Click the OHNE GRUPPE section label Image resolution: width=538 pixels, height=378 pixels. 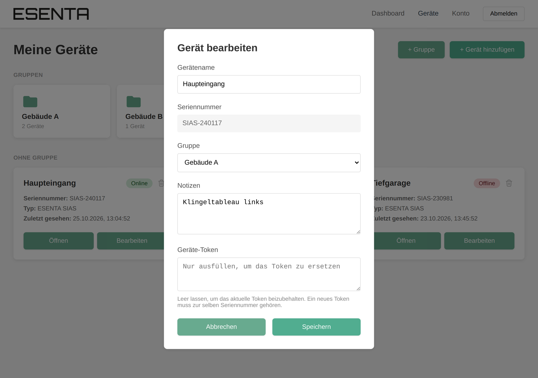pos(35,158)
